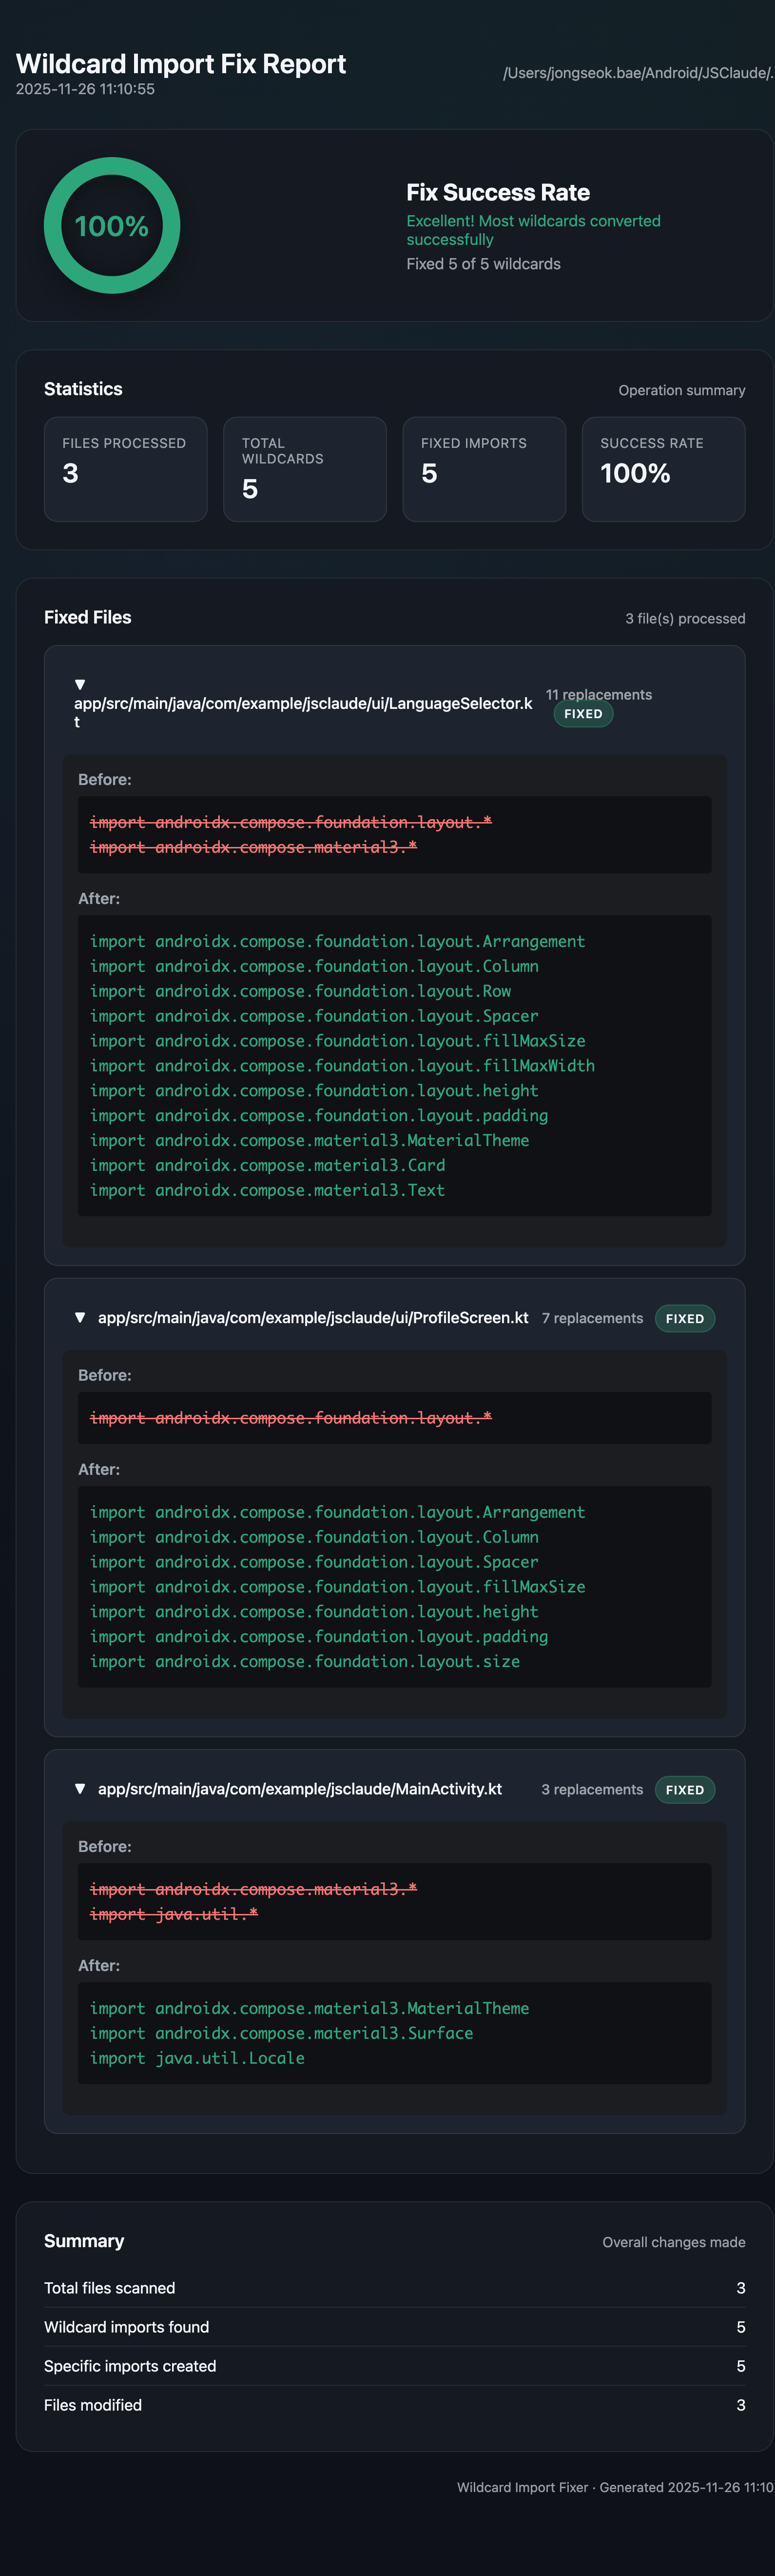The image size is (775, 2576).
Task: Click the struck-through java.util.* import
Action: click(x=174, y=1914)
